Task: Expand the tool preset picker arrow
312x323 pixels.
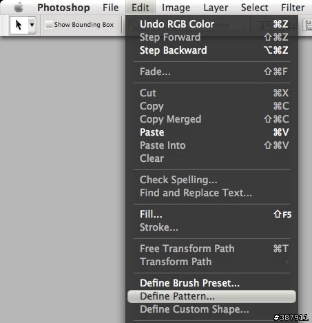Action: pos(32,25)
